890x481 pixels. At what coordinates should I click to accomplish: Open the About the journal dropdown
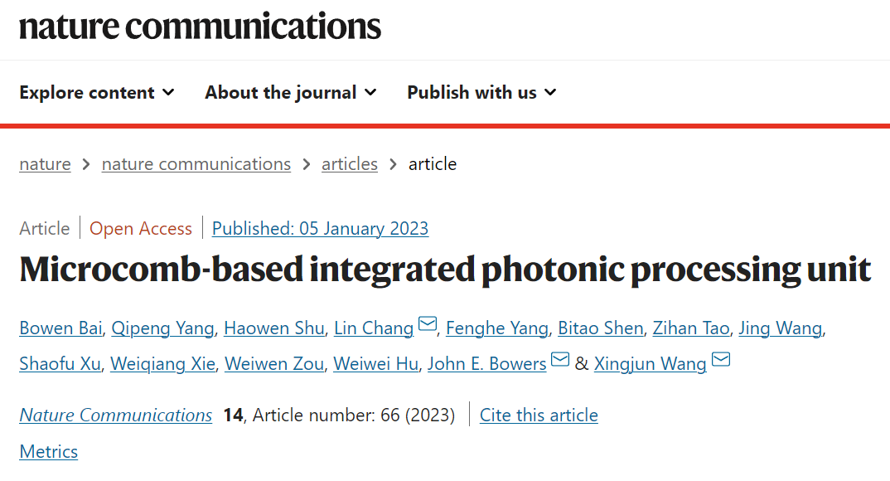tap(291, 92)
